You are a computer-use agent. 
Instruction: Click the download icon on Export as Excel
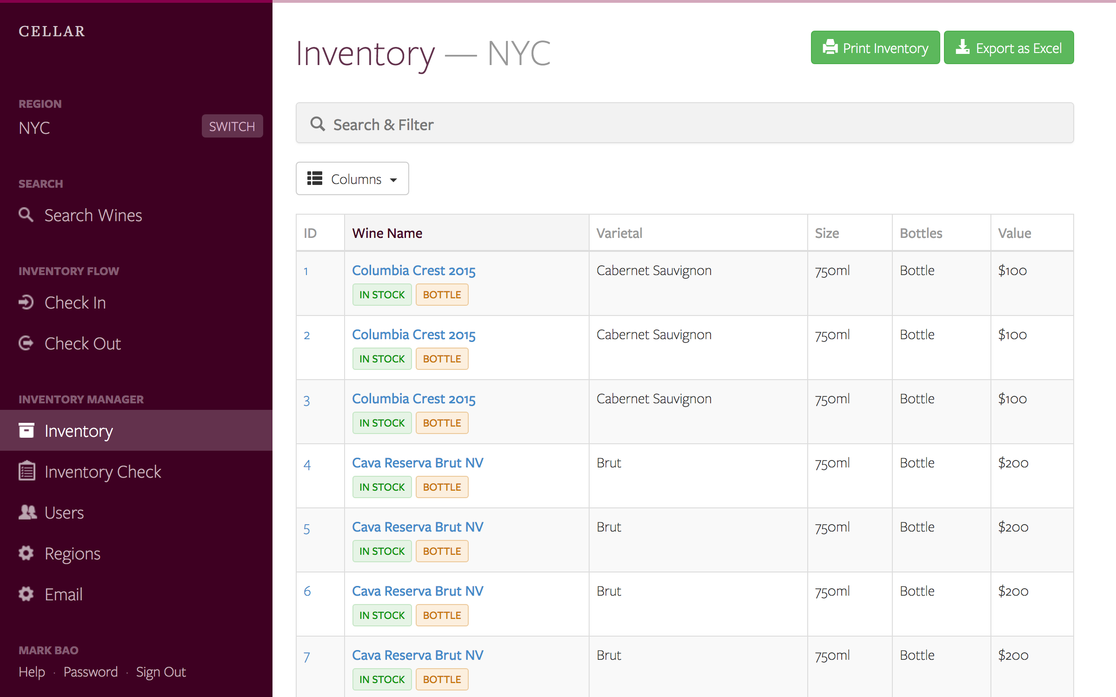[x=963, y=47]
